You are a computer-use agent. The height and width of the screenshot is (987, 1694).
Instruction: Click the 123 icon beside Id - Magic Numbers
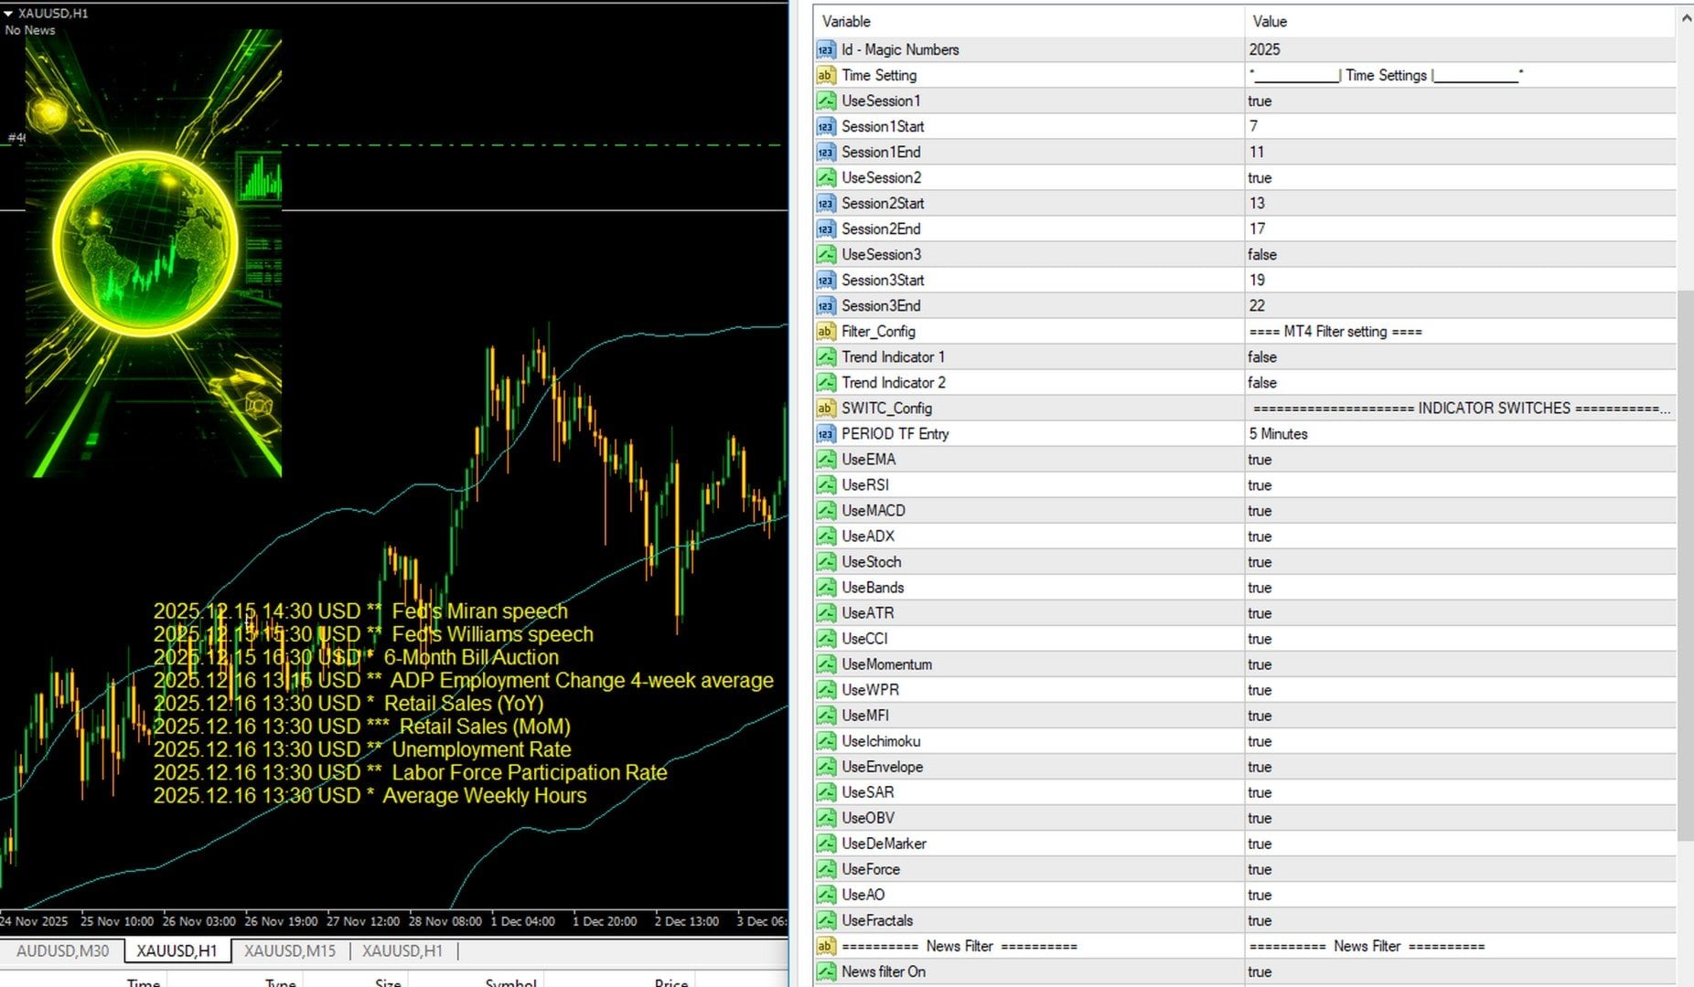pos(824,50)
